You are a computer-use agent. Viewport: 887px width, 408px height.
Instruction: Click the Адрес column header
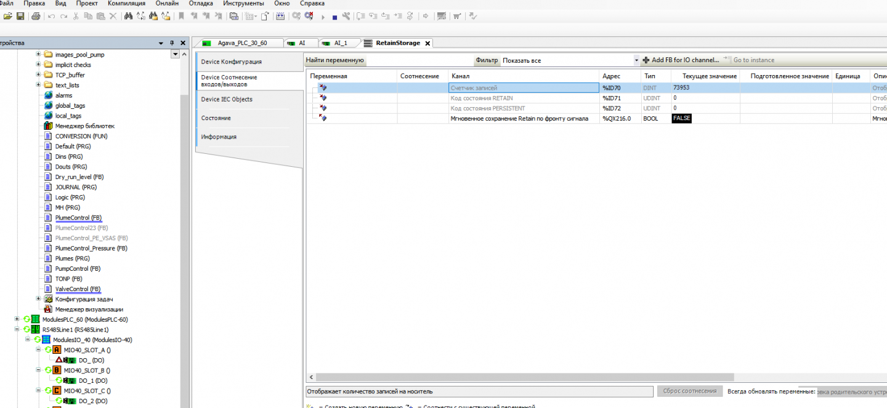(620, 76)
